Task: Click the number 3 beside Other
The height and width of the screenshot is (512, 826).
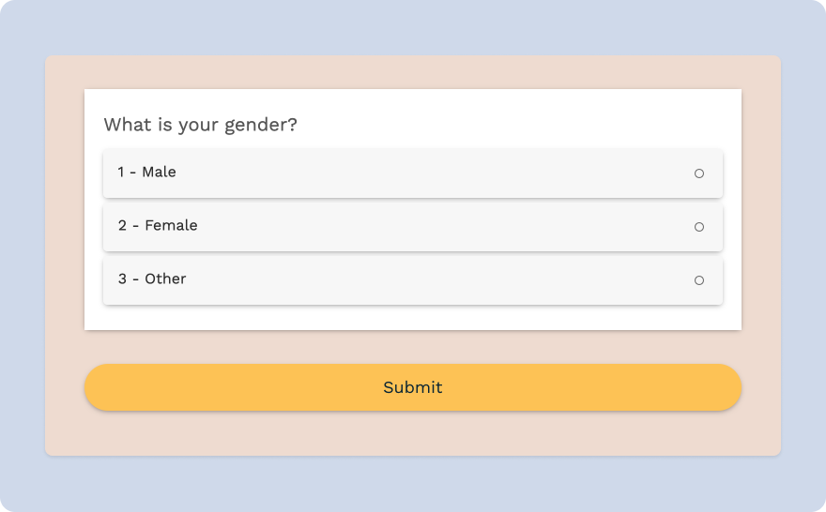Action: point(122,279)
